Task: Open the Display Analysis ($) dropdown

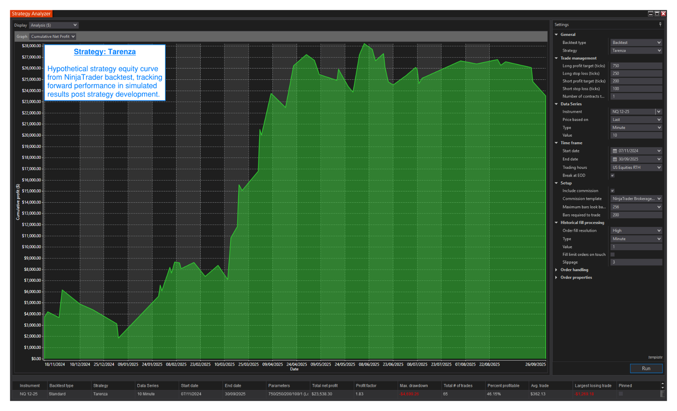Action: pyautogui.click(x=53, y=25)
